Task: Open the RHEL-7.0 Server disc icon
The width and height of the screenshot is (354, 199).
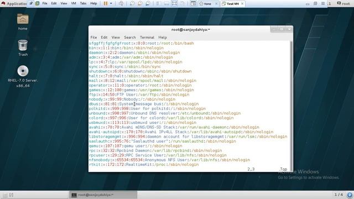Action: [x=23, y=76]
